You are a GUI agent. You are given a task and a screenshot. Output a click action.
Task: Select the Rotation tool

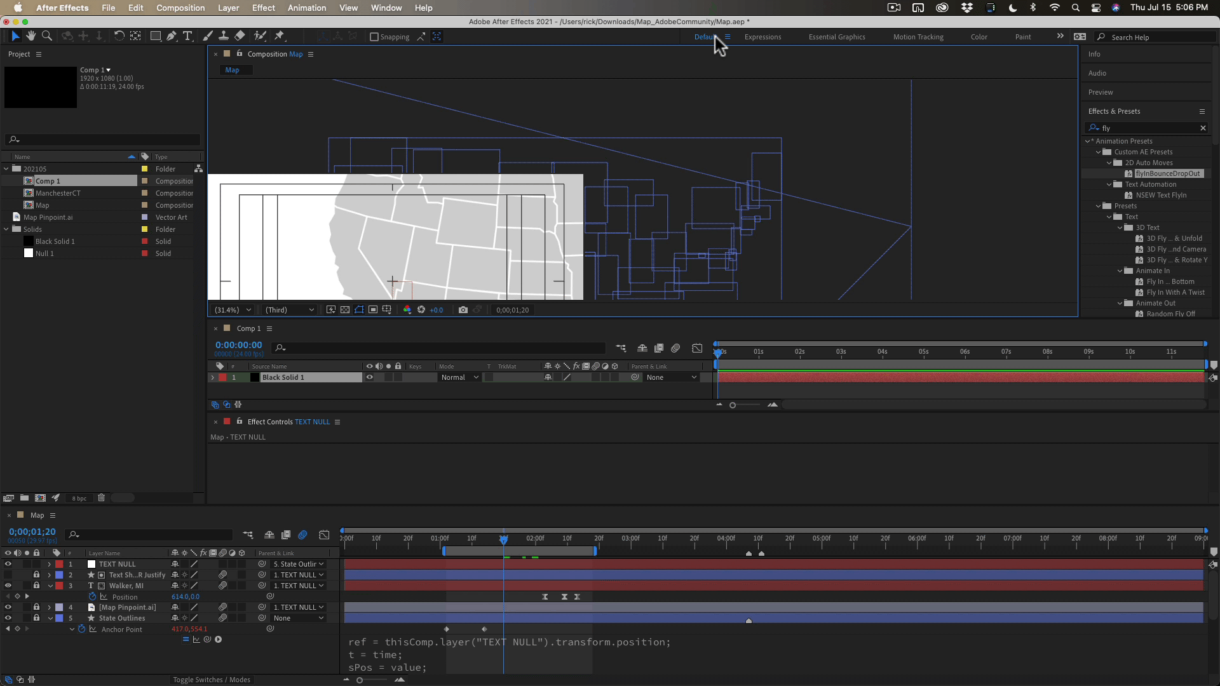(119, 36)
